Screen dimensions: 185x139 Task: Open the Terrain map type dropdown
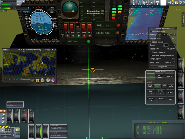[47, 50]
